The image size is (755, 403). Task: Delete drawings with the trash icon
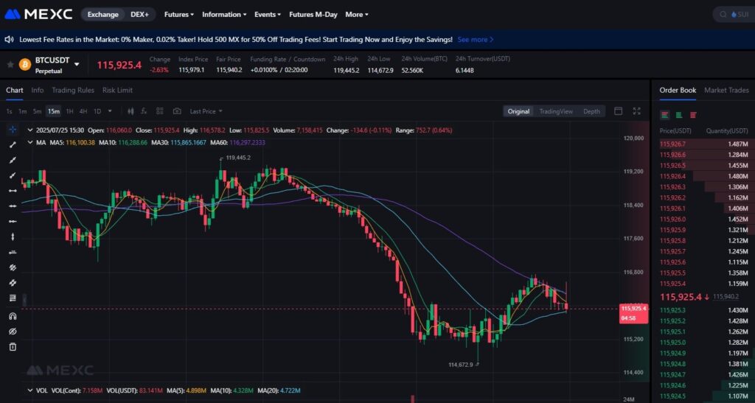pyautogui.click(x=13, y=347)
